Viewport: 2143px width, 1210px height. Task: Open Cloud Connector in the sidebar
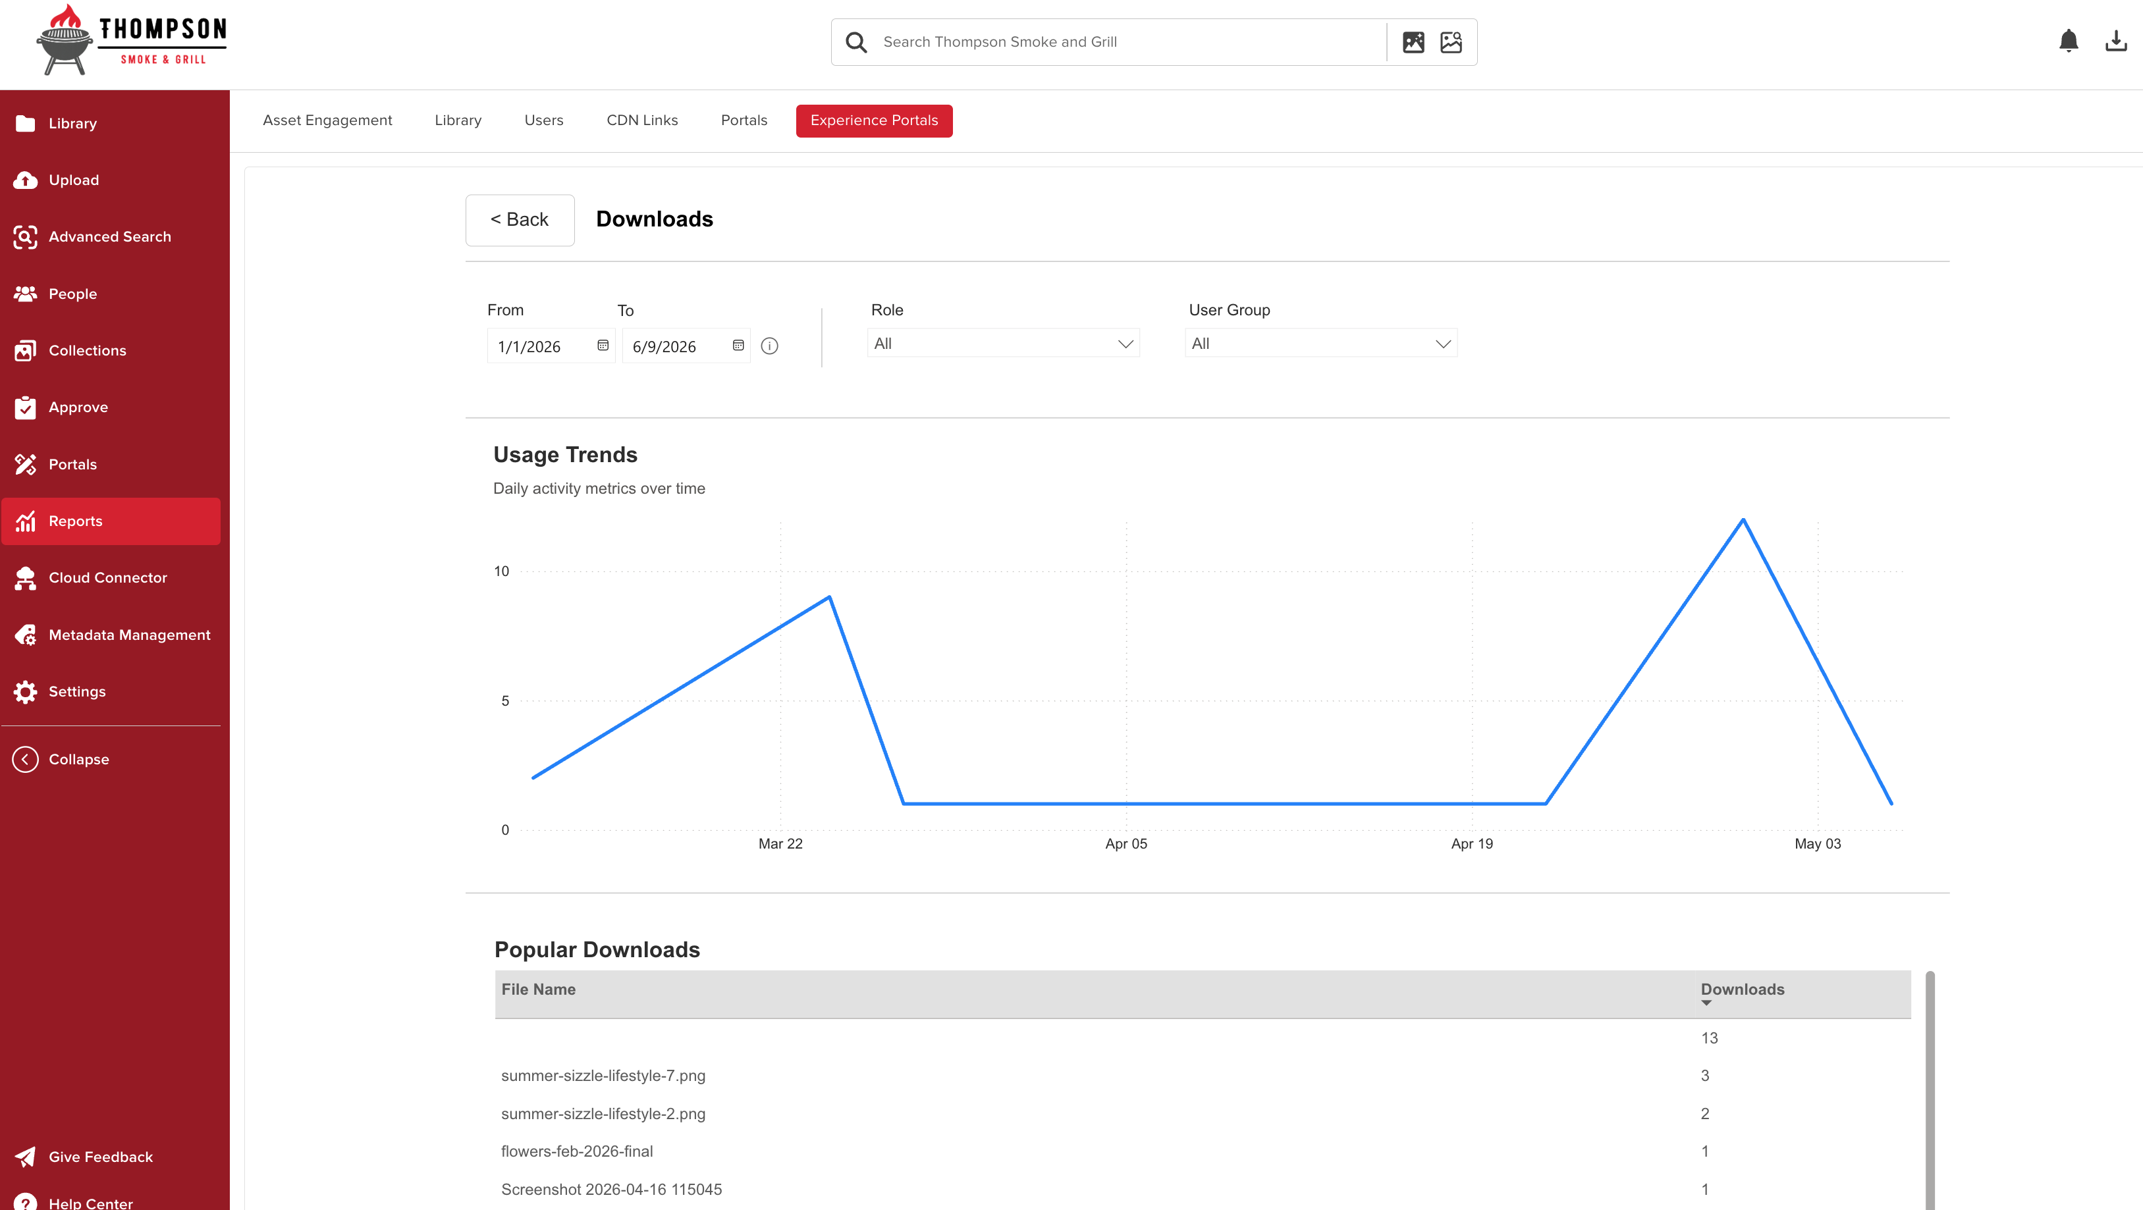click(111, 578)
